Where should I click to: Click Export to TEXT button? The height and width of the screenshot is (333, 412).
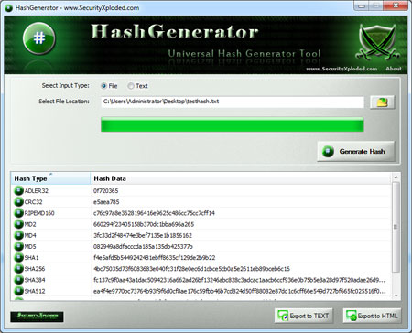[x=304, y=316]
